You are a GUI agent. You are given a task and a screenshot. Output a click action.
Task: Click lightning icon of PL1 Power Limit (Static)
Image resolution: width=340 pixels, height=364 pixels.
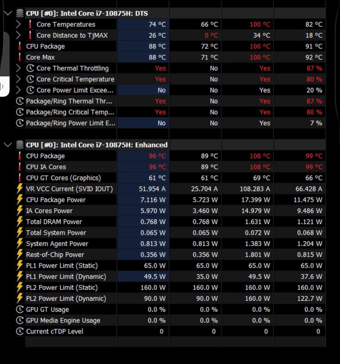[x=20, y=266]
